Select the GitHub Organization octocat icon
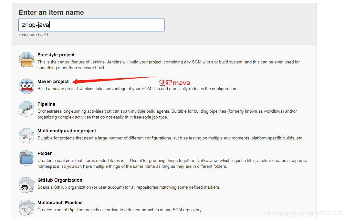 pyautogui.click(x=26, y=185)
